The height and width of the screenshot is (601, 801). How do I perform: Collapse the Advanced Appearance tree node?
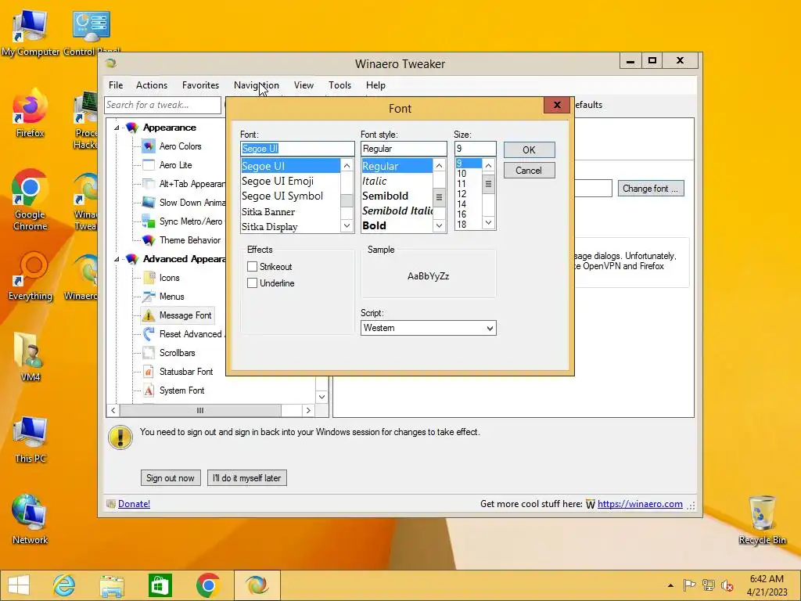117,259
